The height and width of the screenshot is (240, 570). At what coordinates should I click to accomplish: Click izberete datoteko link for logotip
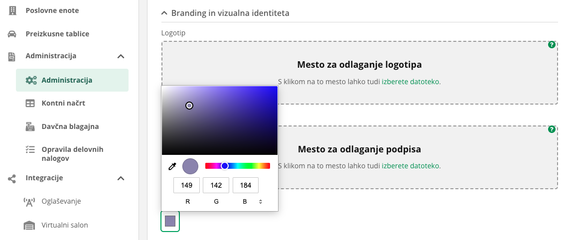[410, 82]
